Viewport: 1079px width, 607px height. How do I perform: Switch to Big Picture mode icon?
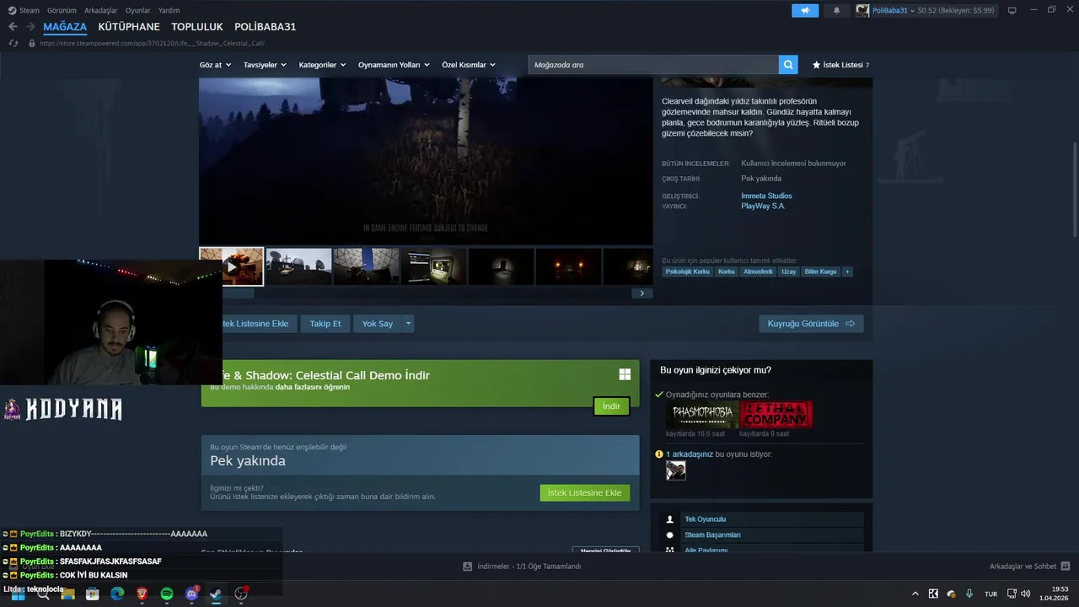point(1012,10)
